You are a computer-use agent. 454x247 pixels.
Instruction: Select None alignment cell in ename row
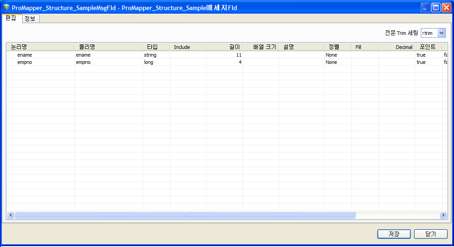tap(338, 55)
